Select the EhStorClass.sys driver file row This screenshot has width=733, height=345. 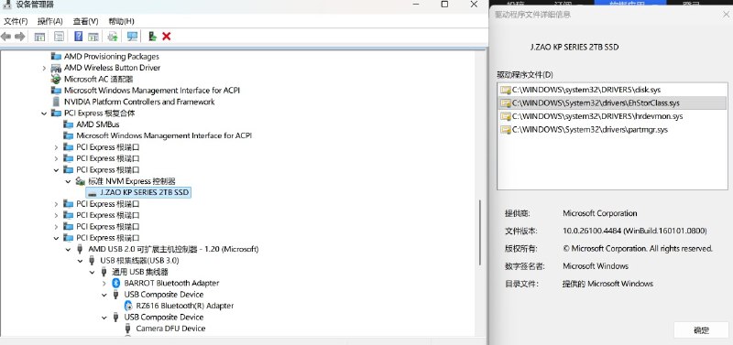pyautogui.click(x=612, y=102)
